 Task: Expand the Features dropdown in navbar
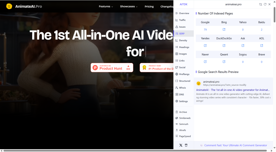[106, 6]
